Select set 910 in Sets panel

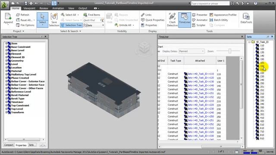pos(262,139)
